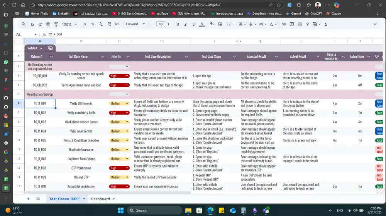386x216 pixels.
Task: Format as currency
Action: pos(85,24)
